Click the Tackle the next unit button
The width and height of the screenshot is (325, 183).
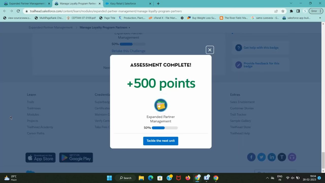pos(161,141)
